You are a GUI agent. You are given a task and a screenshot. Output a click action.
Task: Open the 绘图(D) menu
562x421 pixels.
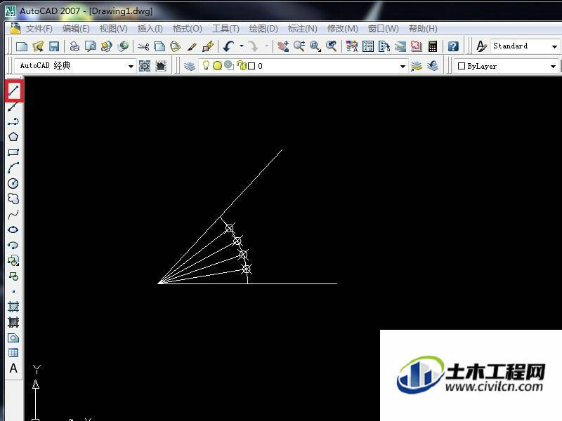(x=263, y=29)
